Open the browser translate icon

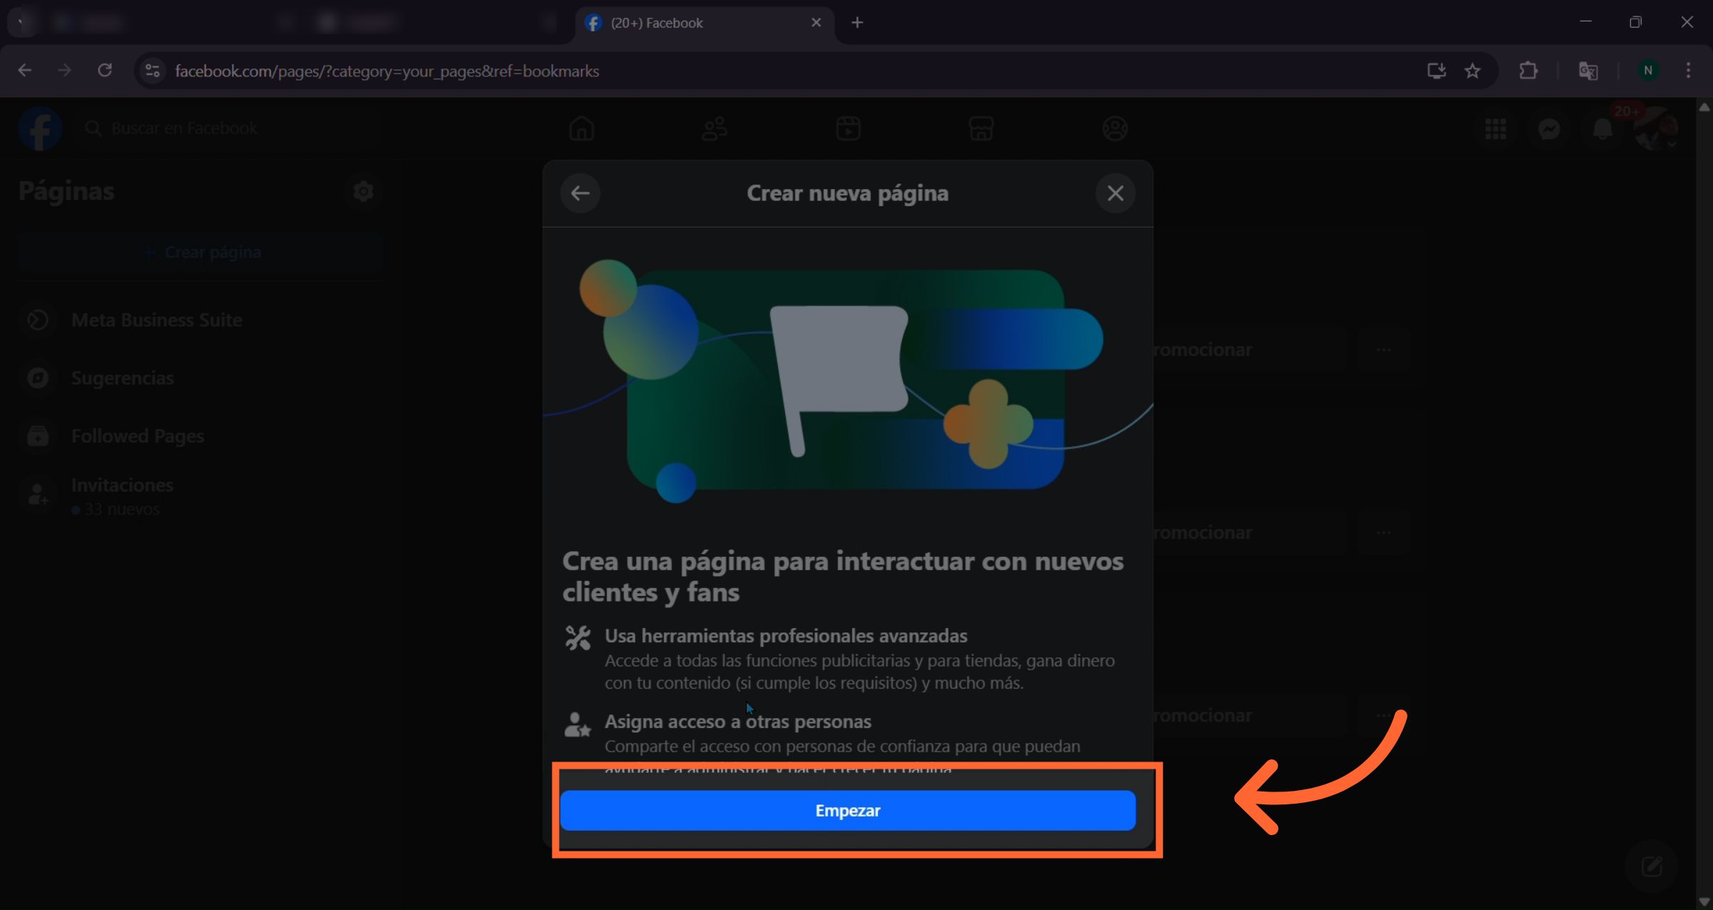(1587, 71)
